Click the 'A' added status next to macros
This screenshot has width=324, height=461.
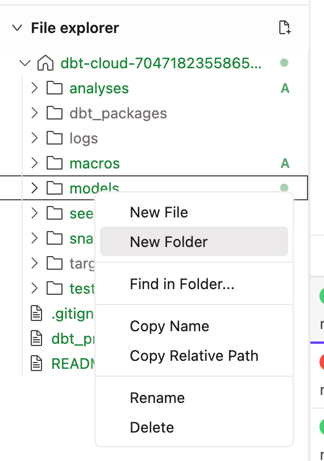coord(285,163)
